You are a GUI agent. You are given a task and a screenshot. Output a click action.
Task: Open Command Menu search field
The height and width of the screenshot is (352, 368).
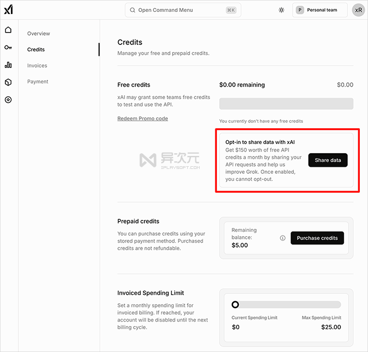(183, 10)
